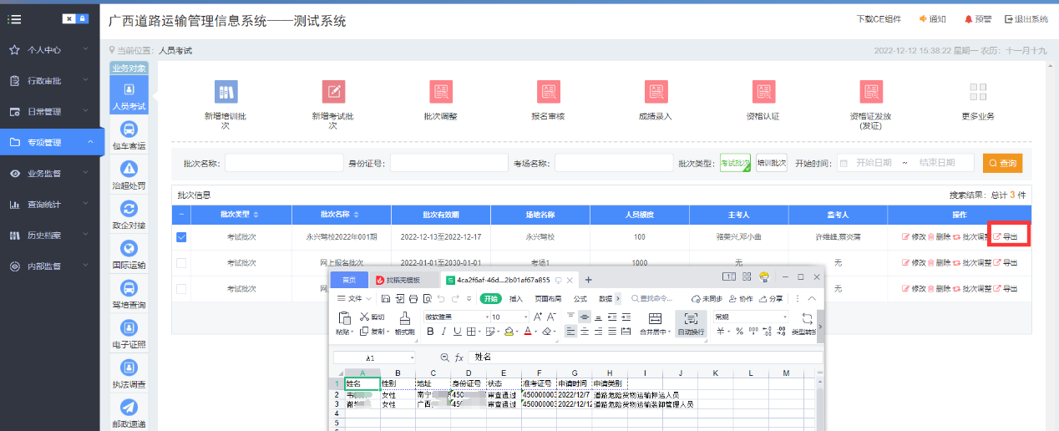This screenshot has height=431, width=1059.
Task: Expand the 个人中心 sidebar menu
Action: pyautogui.click(x=50, y=50)
